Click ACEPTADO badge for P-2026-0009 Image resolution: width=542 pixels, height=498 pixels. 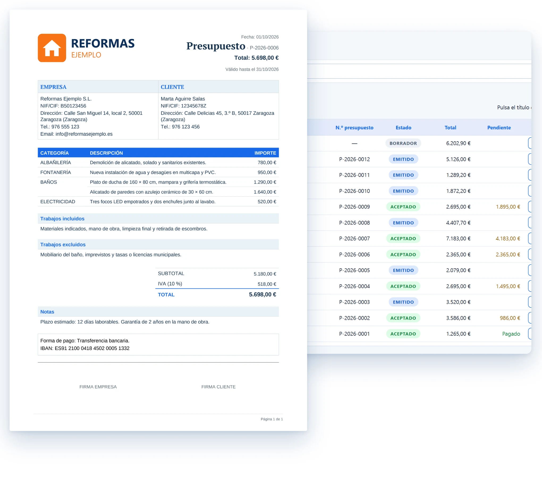point(403,207)
